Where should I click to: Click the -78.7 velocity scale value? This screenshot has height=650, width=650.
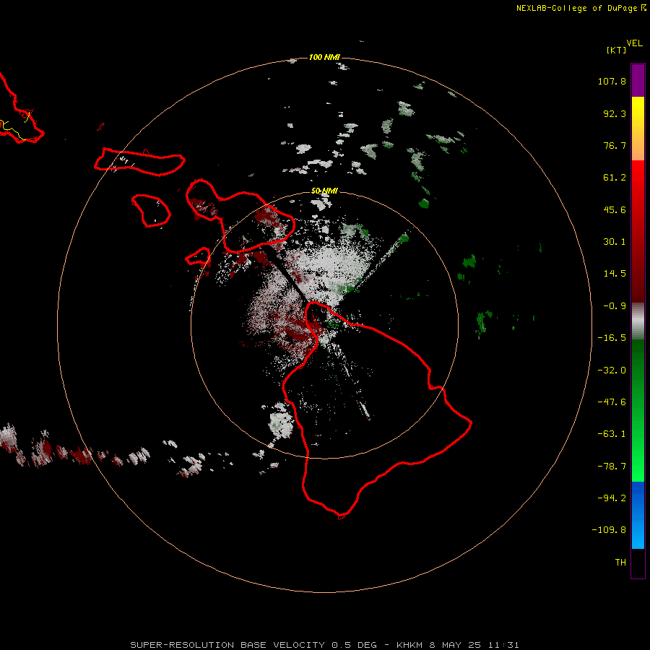(x=612, y=467)
